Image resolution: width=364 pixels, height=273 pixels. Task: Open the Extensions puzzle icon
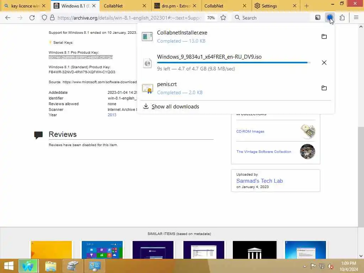(x=342, y=18)
